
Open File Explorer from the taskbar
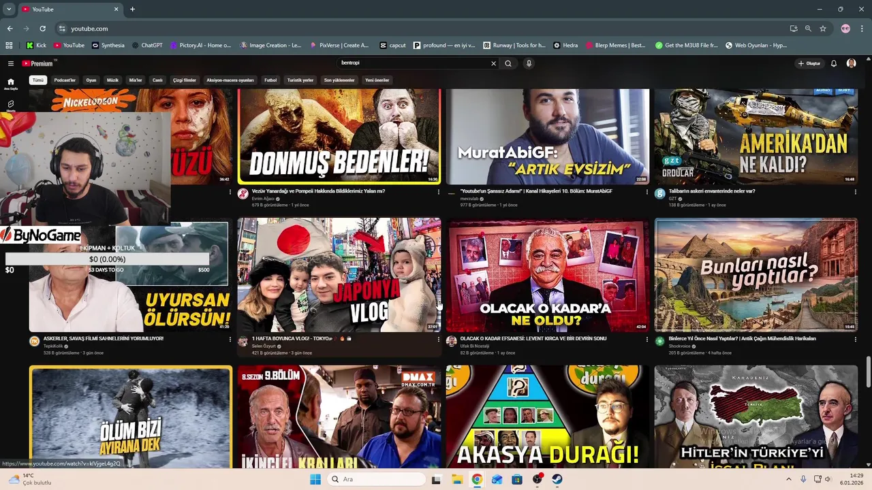pyautogui.click(x=456, y=479)
